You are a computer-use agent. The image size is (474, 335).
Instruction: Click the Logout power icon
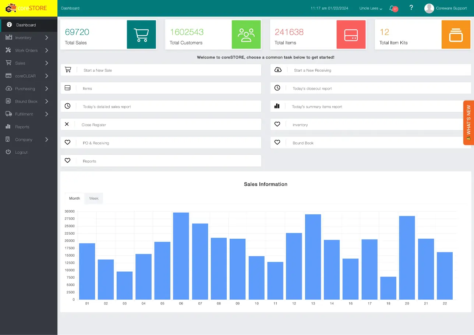8,152
